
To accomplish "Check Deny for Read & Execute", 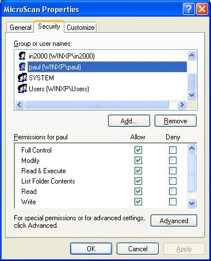I will tap(172, 170).
